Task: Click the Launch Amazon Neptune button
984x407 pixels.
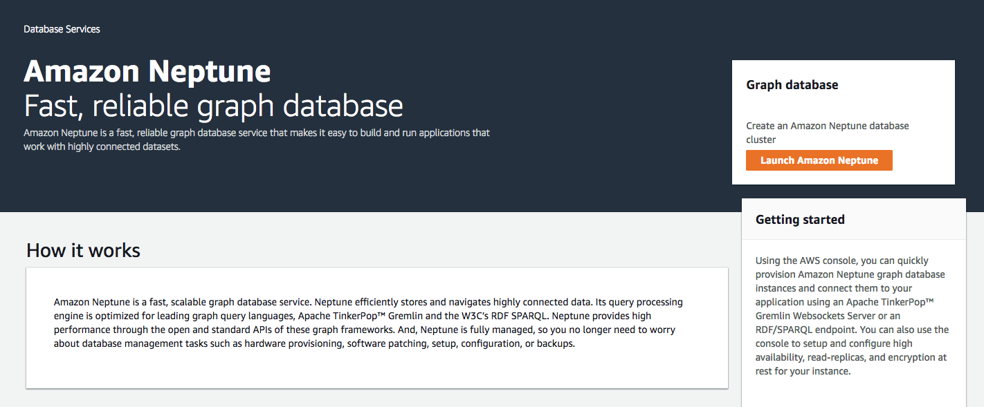Action: tap(819, 160)
